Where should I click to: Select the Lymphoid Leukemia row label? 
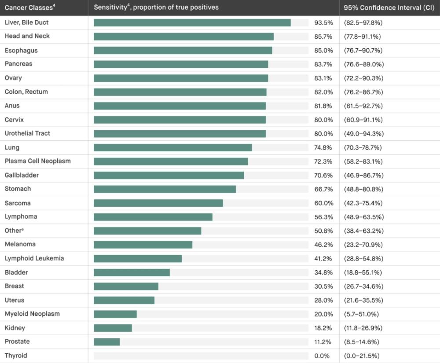click(34, 258)
